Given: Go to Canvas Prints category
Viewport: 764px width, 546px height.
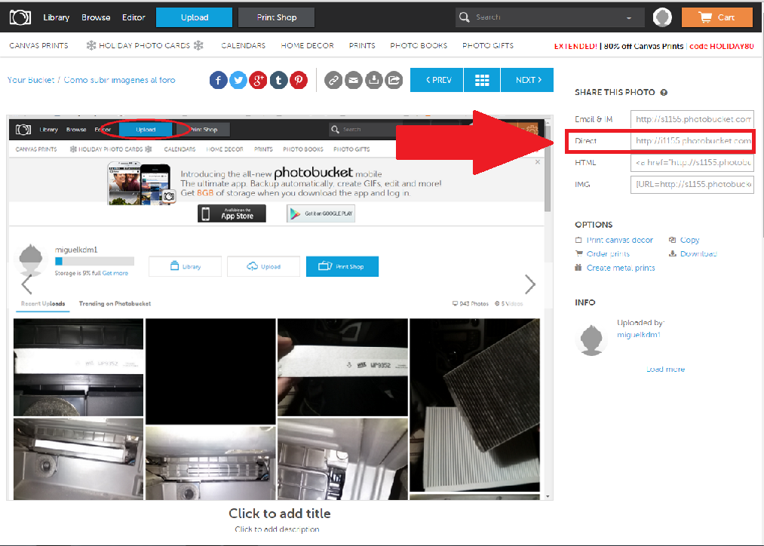Looking at the screenshot, I should click(x=39, y=46).
